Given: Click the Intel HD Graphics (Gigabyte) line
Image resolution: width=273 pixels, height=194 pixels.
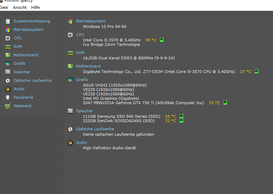Looking at the screenshot, I should click(x=111, y=98).
